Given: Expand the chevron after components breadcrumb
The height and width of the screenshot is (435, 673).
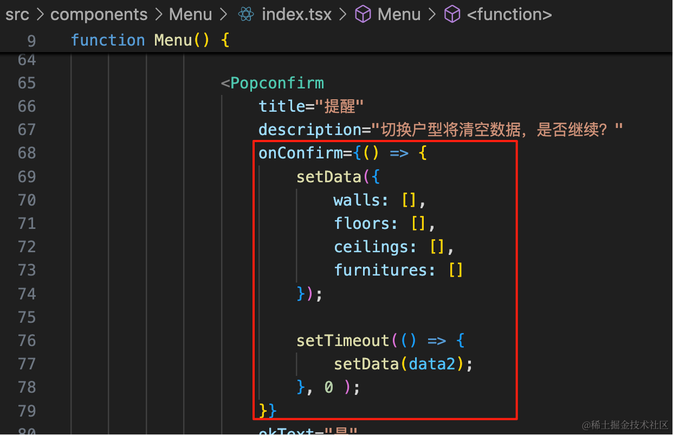Looking at the screenshot, I should click(x=158, y=15).
